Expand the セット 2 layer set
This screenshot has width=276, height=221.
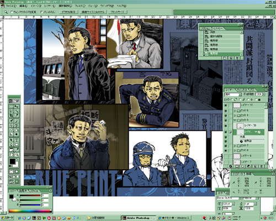pyautogui.click(x=235, y=146)
